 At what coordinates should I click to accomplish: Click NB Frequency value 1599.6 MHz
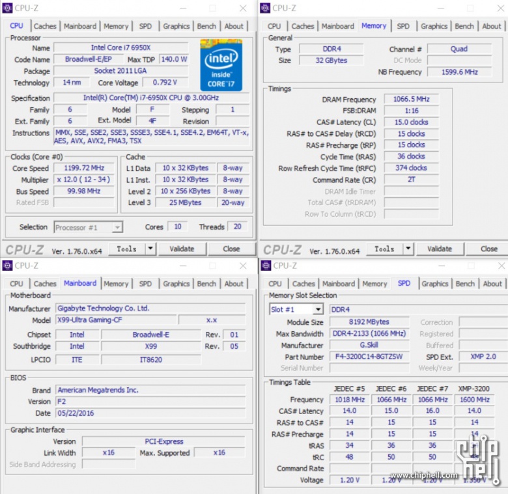pyautogui.click(x=459, y=72)
